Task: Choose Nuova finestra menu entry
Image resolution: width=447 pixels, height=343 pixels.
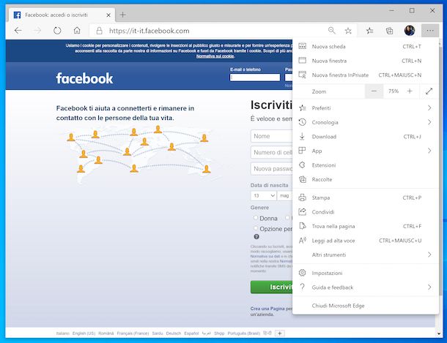Action: pos(366,61)
